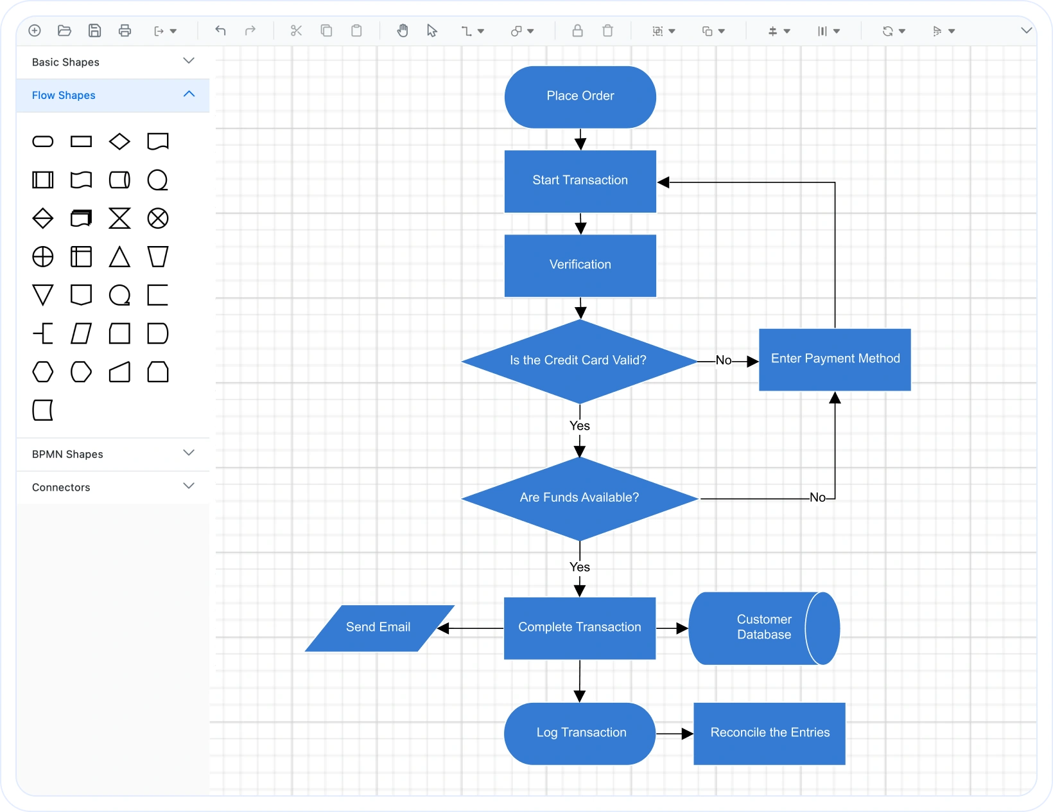Image resolution: width=1053 pixels, height=812 pixels.
Task: Select the Merge inverted triangle shape
Action: (x=43, y=296)
